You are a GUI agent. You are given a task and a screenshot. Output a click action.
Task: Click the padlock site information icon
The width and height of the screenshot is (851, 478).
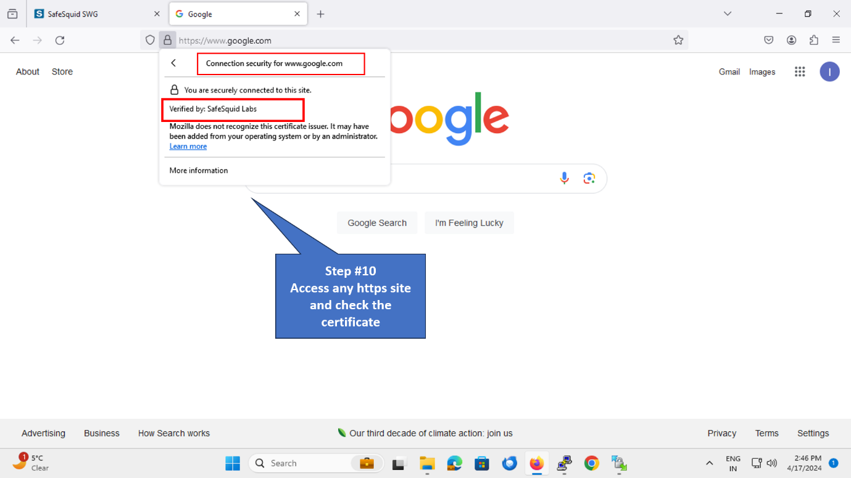pos(167,40)
